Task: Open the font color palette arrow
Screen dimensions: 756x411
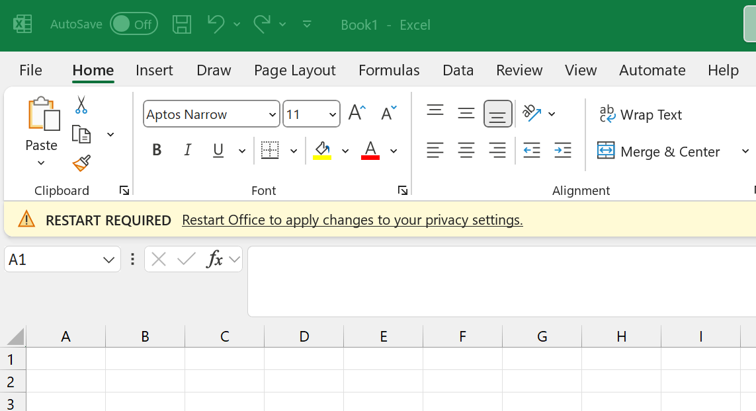Action: click(394, 151)
